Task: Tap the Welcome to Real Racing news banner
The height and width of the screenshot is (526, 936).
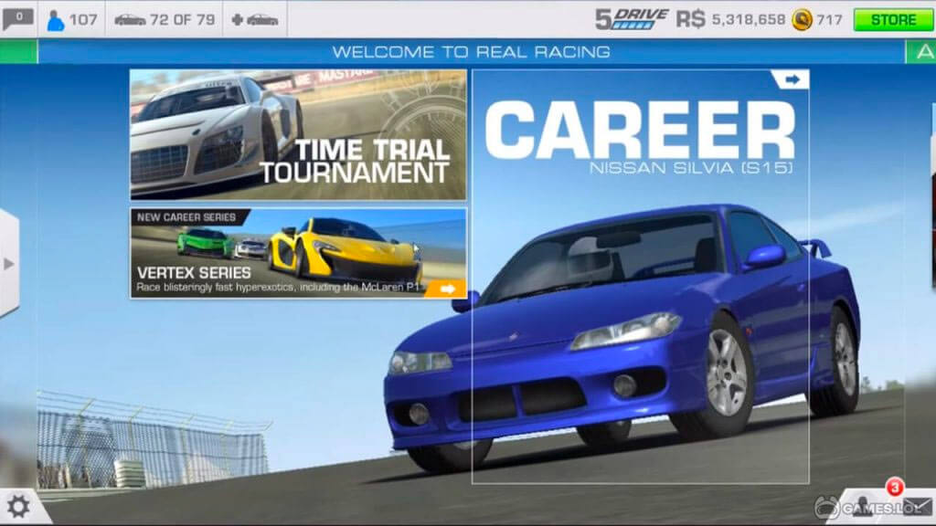Action: 472,52
